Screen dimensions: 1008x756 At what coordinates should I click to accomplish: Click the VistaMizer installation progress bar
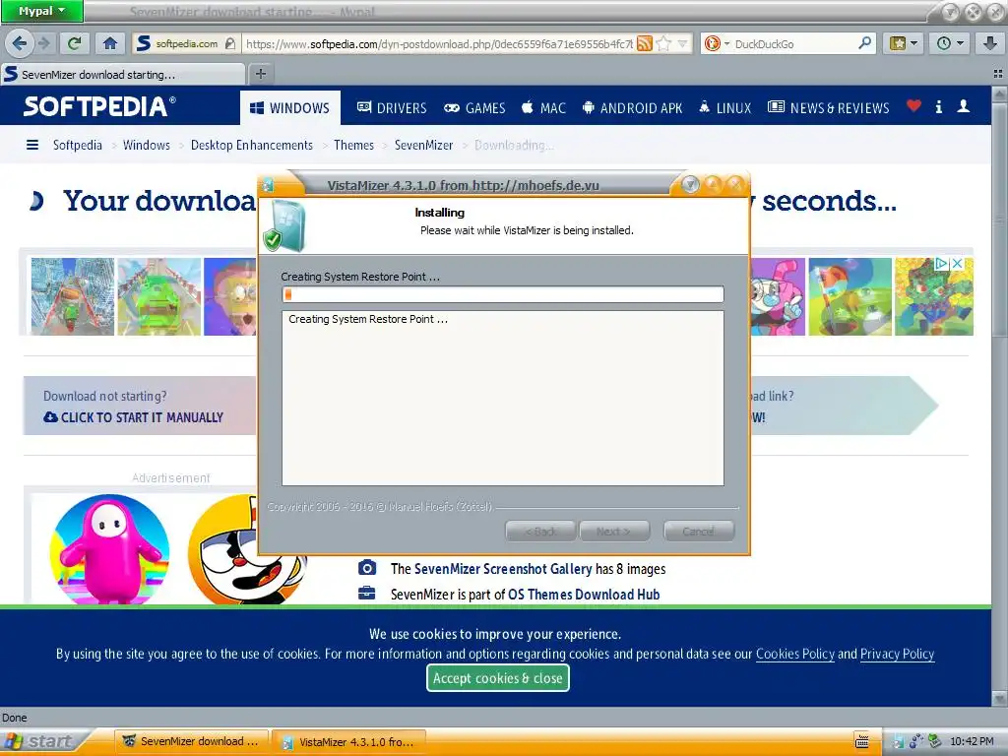(x=503, y=294)
